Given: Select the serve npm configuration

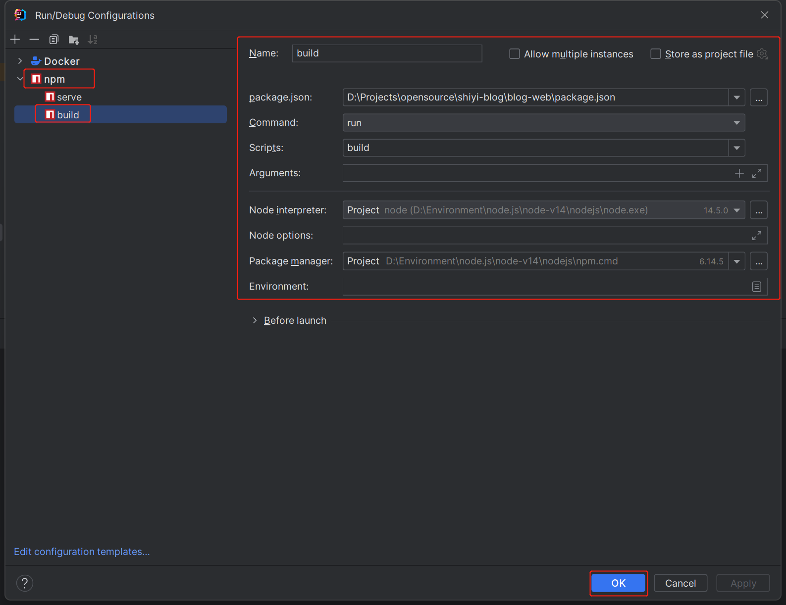Looking at the screenshot, I should click(x=69, y=97).
